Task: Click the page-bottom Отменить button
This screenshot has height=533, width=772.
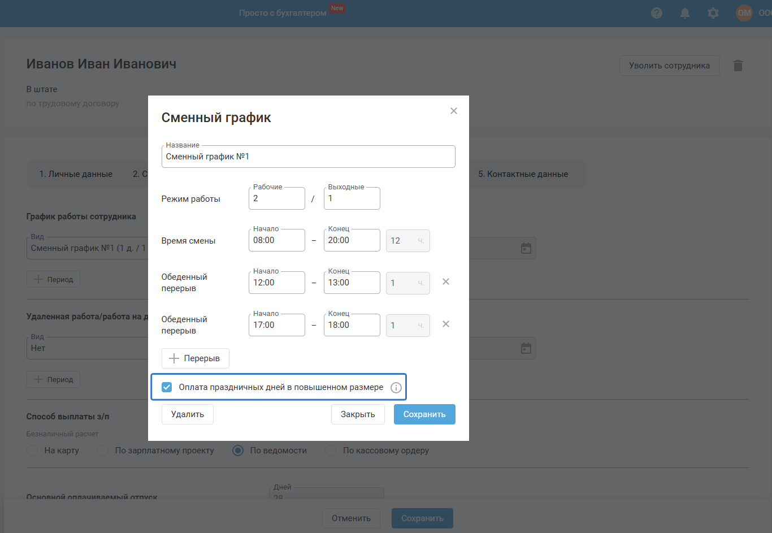Action: (x=351, y=518)
